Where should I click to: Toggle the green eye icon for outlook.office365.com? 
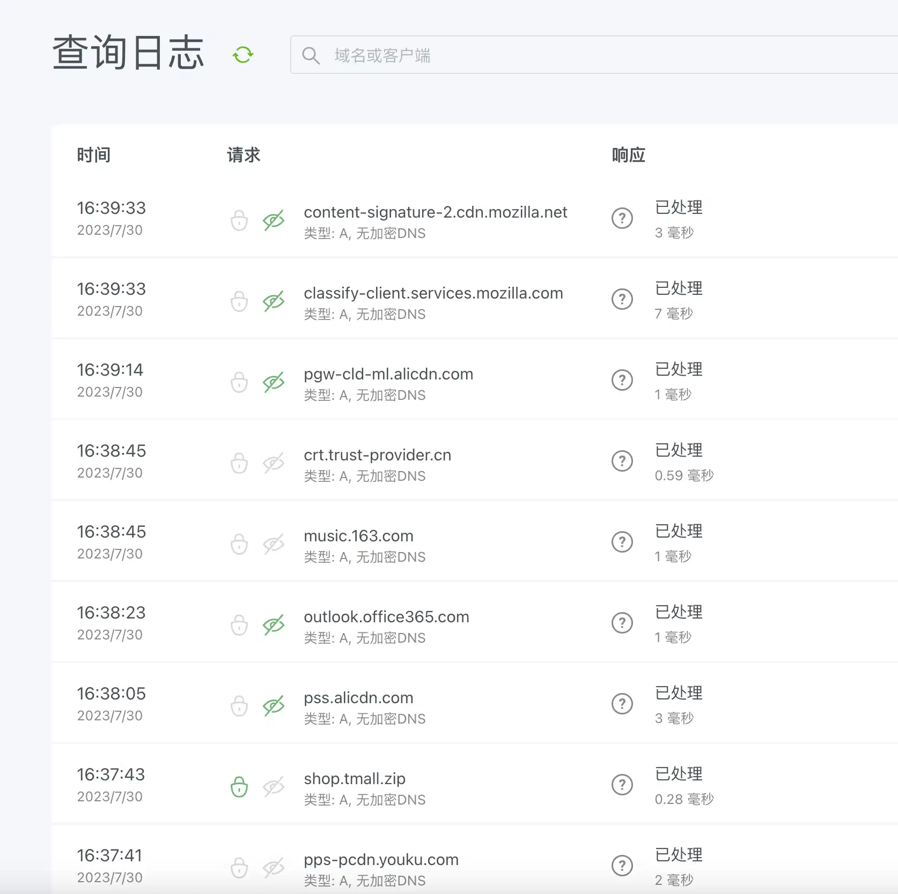tap(274, 625)
